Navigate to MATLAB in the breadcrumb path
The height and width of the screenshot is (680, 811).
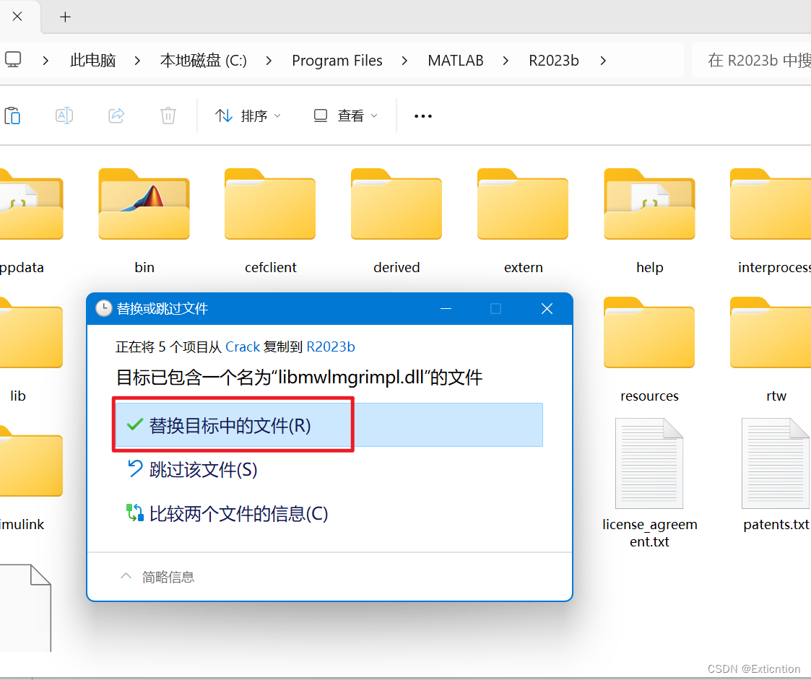tap(456, 61)
